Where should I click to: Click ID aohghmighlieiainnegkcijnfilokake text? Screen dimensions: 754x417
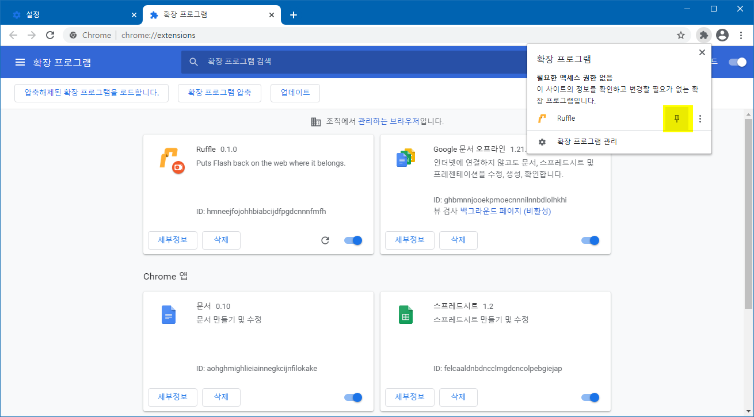pyautogui.click(x=257, y=368)
